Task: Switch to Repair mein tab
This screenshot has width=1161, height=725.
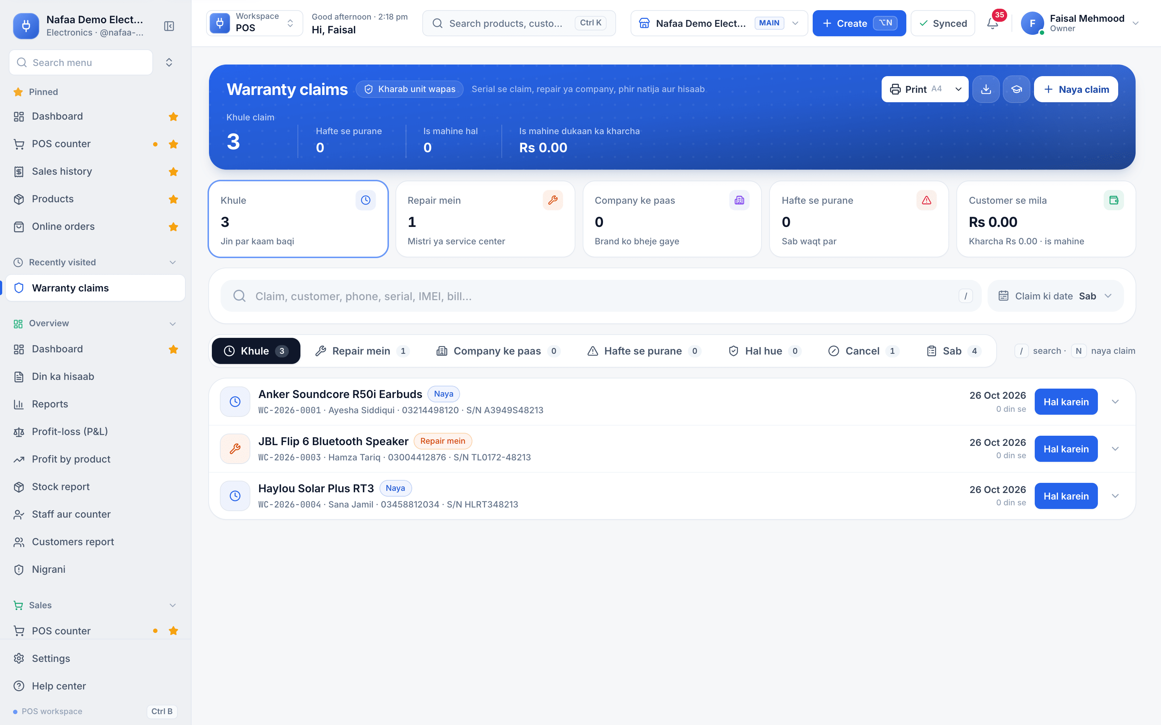Action: click(x=362, y=351)
